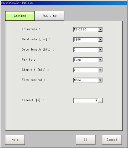Expand the Interface dropdown arrow
The width and height of the screenshot is (128, 148).
tap(100, 29)
